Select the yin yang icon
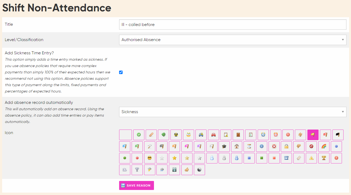 point(199,170)
